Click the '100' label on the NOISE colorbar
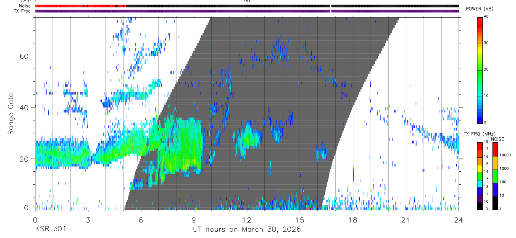This screenshot has width=516, height=238. pos(503,182)
